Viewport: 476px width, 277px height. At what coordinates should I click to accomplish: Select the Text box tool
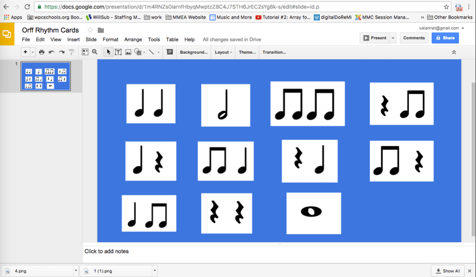[118, 52]
